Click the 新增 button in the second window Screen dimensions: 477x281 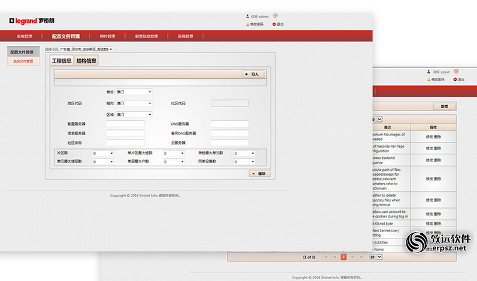(445, 106)
